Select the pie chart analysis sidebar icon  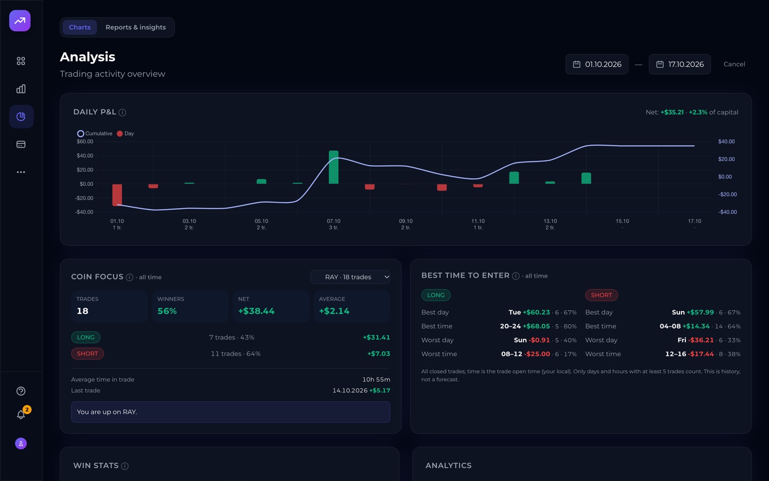[x=21, y=116]
